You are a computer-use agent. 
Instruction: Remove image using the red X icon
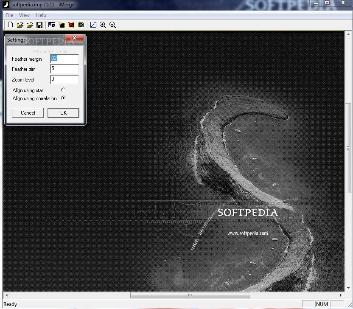(71, 25)
